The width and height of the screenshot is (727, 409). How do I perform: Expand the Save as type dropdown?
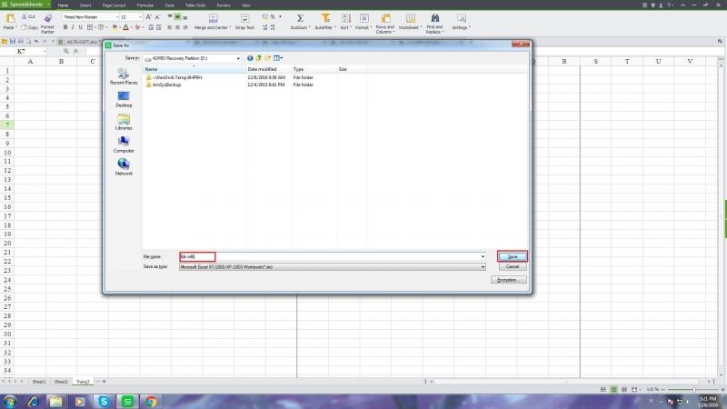483,266
